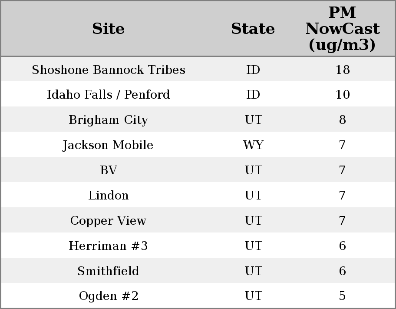Screen dimensions: 396x309
Task: Click the Smithfield site name
Action: pyautogui.click(x=108, y=271)
